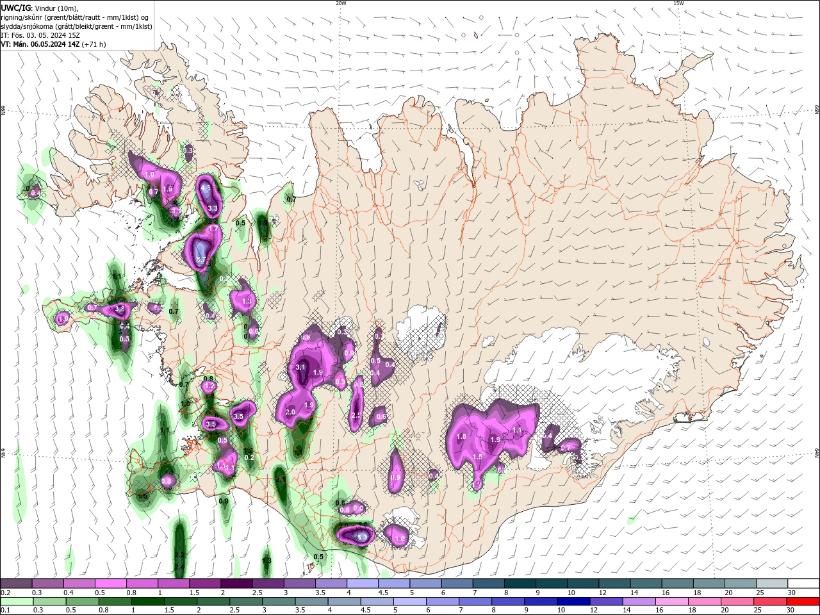The width and height of the screenshot is (820, 615).
Task: Select the deep navy 10 rain scale swatch
Action: pyautogui.click(x=573, y=602)
